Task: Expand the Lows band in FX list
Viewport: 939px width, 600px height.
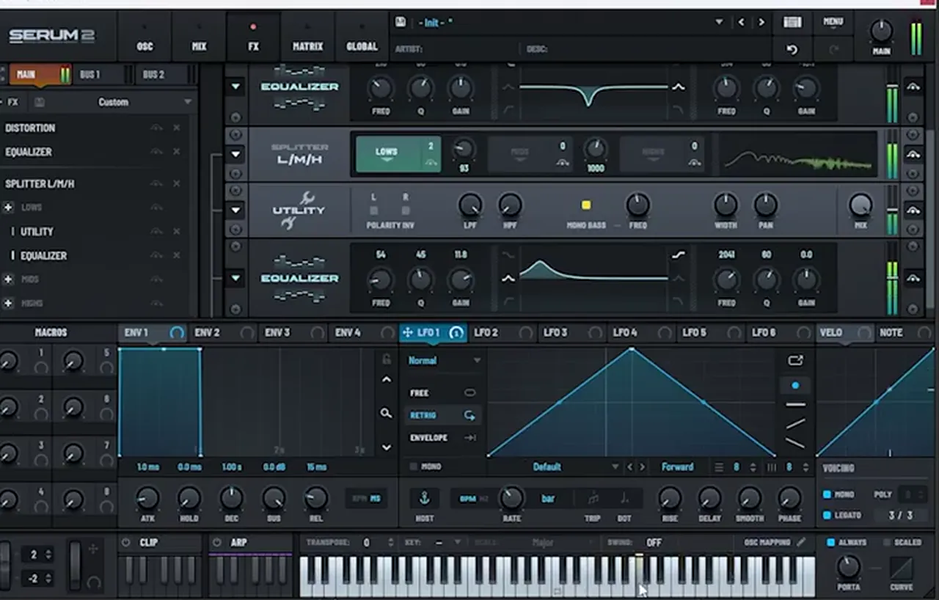Action: pyautogui.click(x=8, y=208)
